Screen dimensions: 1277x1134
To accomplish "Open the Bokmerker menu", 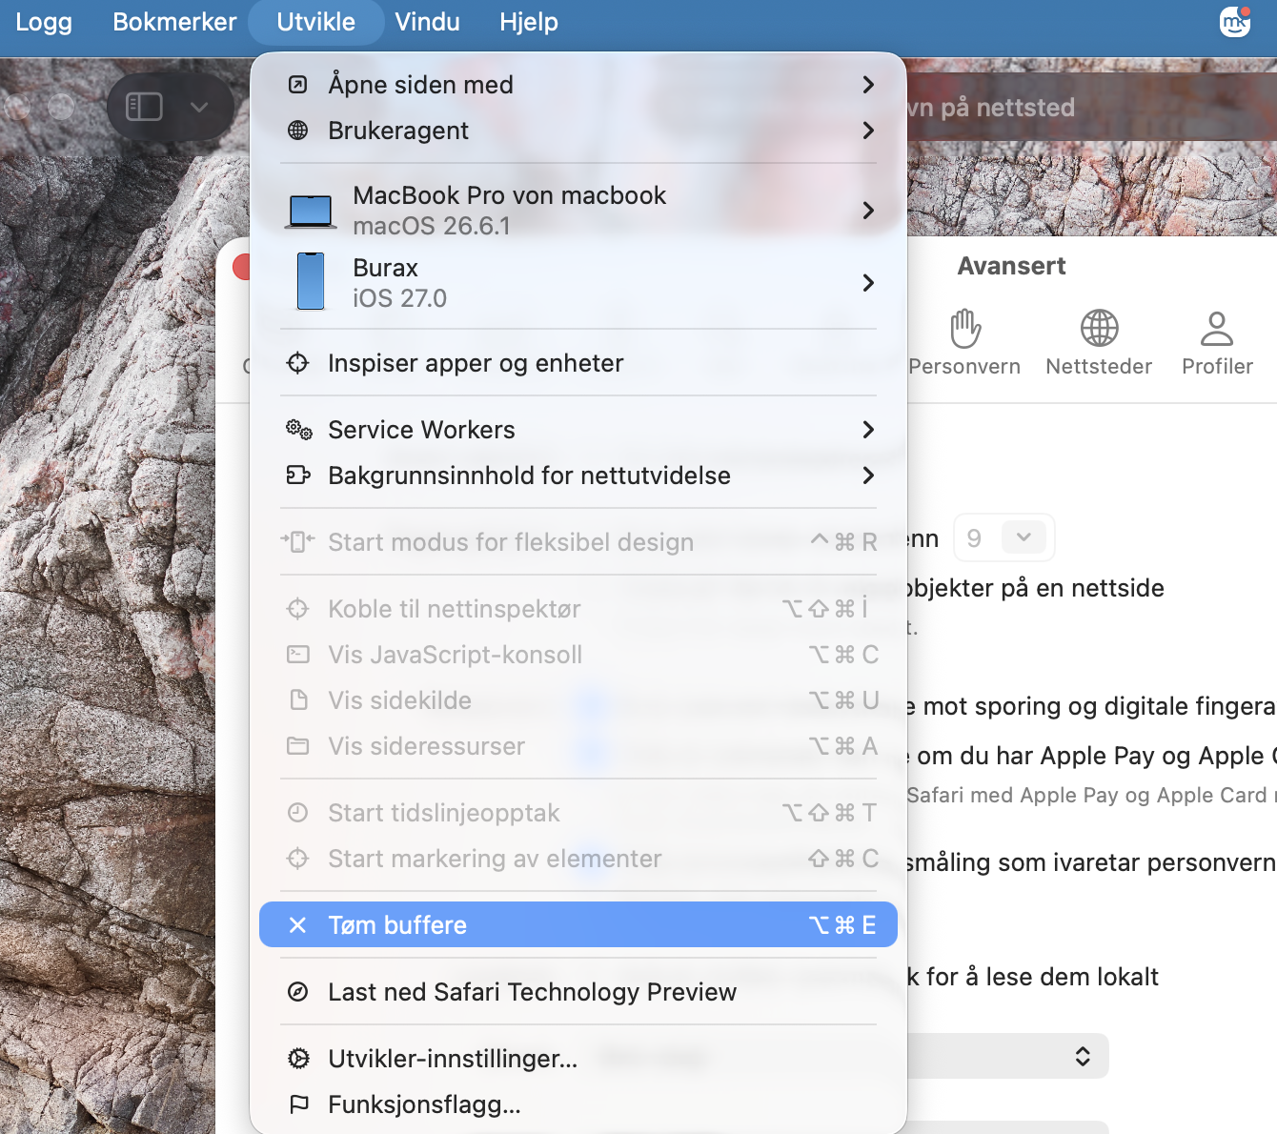I will click(x=174, y=22).
